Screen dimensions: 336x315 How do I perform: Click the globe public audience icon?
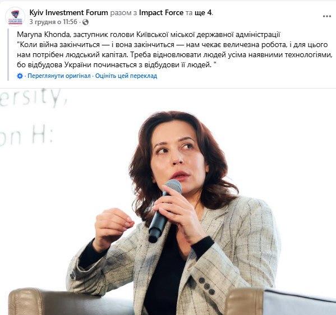point(85,22)
